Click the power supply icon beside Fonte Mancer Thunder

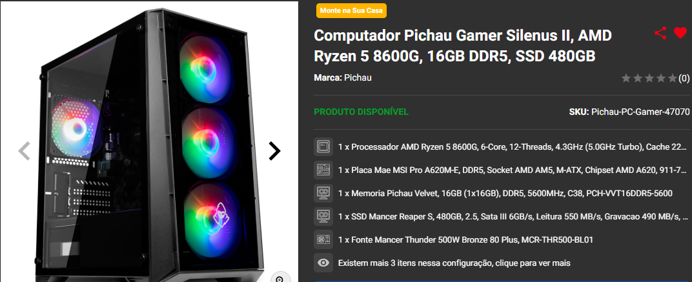click(323, 239)
